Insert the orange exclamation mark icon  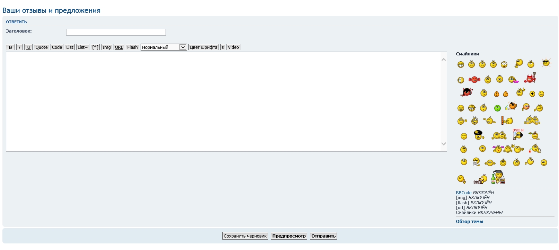[496, 94]
